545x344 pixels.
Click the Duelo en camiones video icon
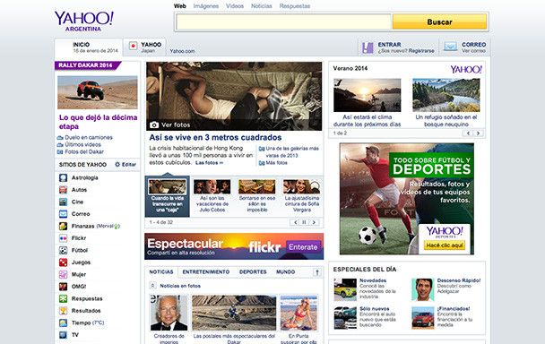(x=60, y=138)
